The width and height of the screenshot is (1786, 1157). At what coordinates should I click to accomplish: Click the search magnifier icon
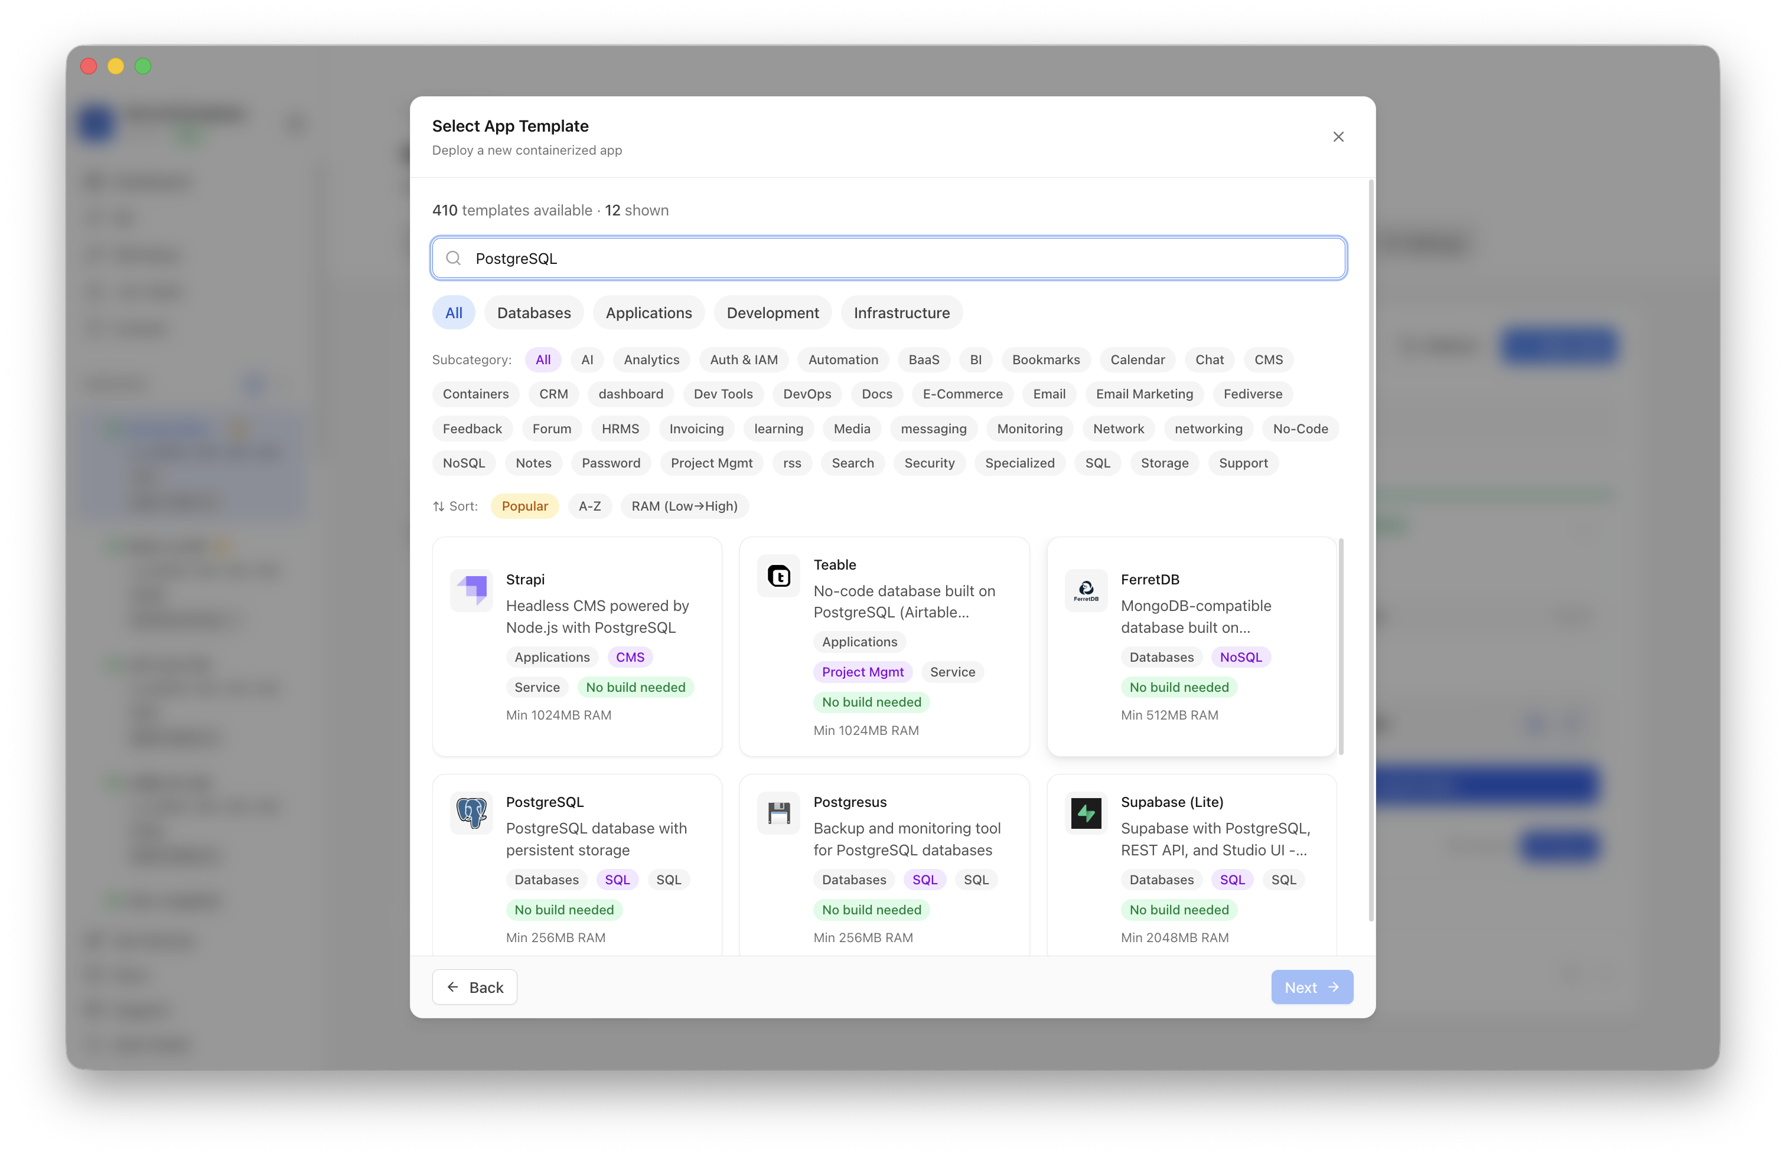click(453, 258)
